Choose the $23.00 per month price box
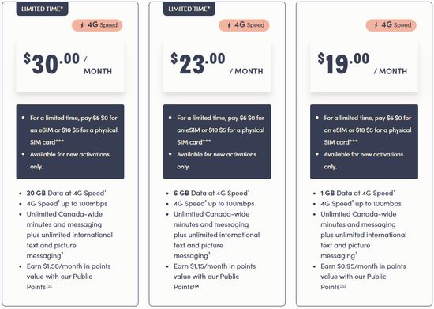 [x=217, y=67]
